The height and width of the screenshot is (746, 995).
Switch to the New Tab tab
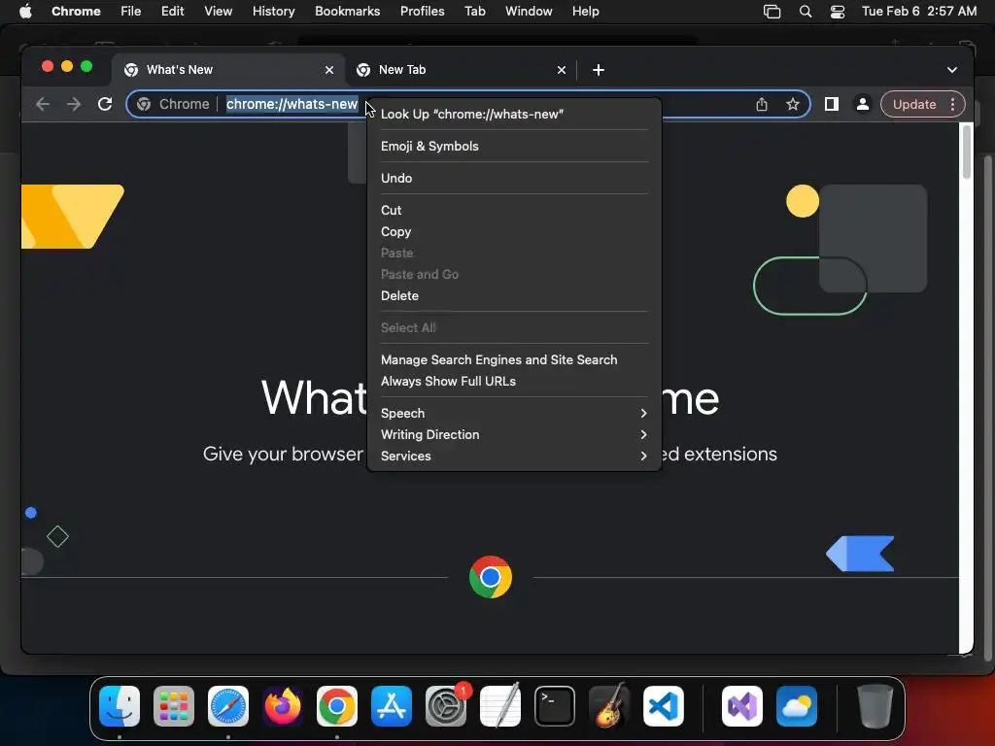pyautogui.click(x=461, y=70)
